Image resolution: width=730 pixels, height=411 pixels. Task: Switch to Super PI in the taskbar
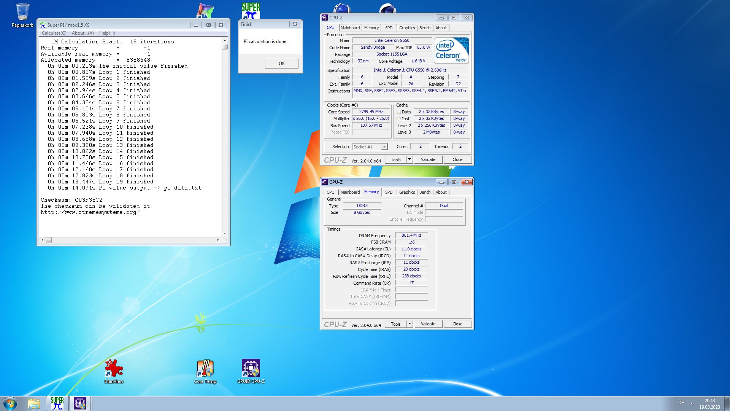[x=57, y=403]
